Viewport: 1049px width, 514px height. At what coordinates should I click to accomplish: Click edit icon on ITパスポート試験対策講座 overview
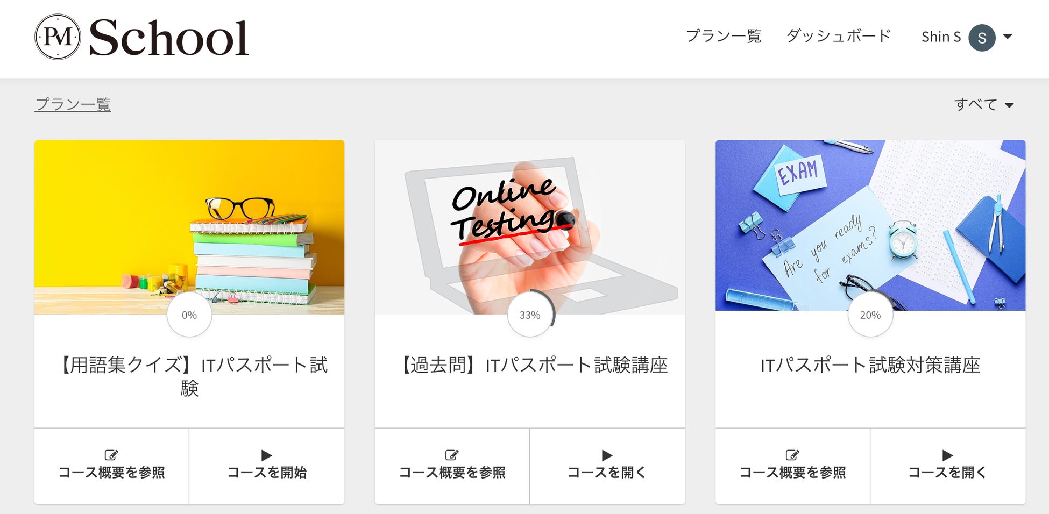point(792,455)
